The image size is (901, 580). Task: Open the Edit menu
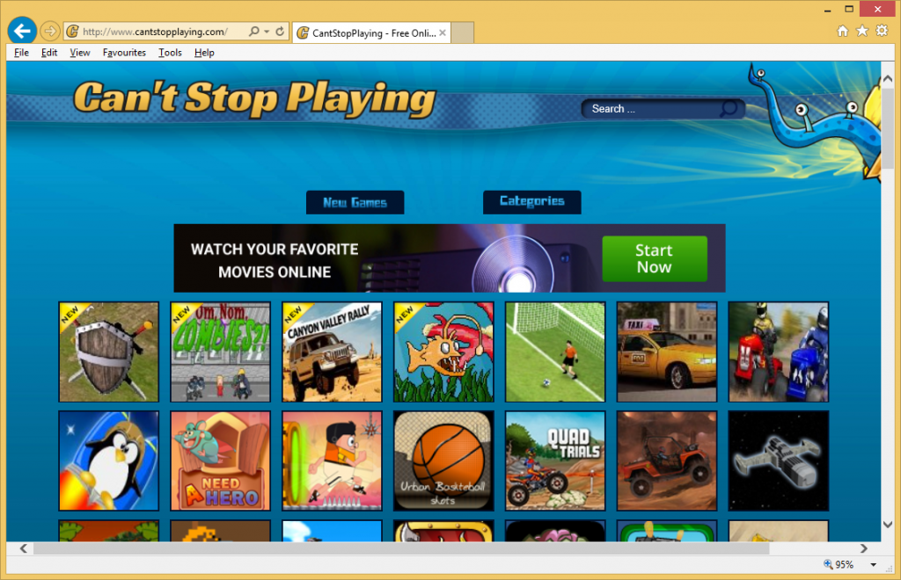[49, 52]
